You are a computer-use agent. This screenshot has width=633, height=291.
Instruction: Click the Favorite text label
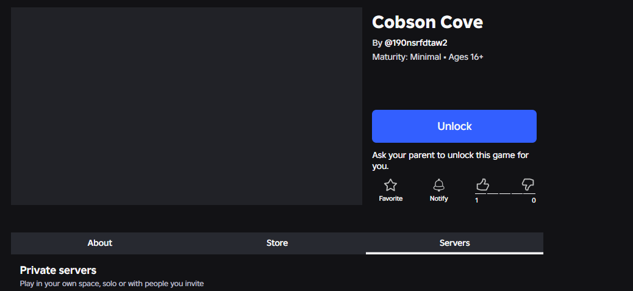(x=390, y=198)
